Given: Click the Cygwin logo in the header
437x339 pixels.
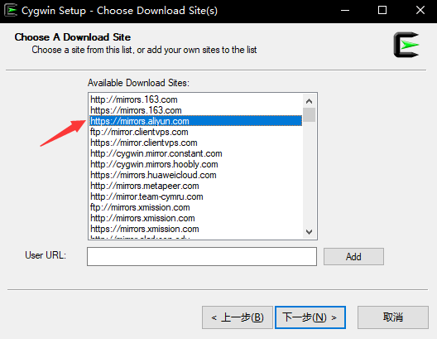Looking at the screenshot, I should (x=406, y=45).
